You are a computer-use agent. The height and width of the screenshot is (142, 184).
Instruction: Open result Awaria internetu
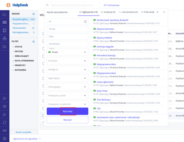tap(105, 29)
